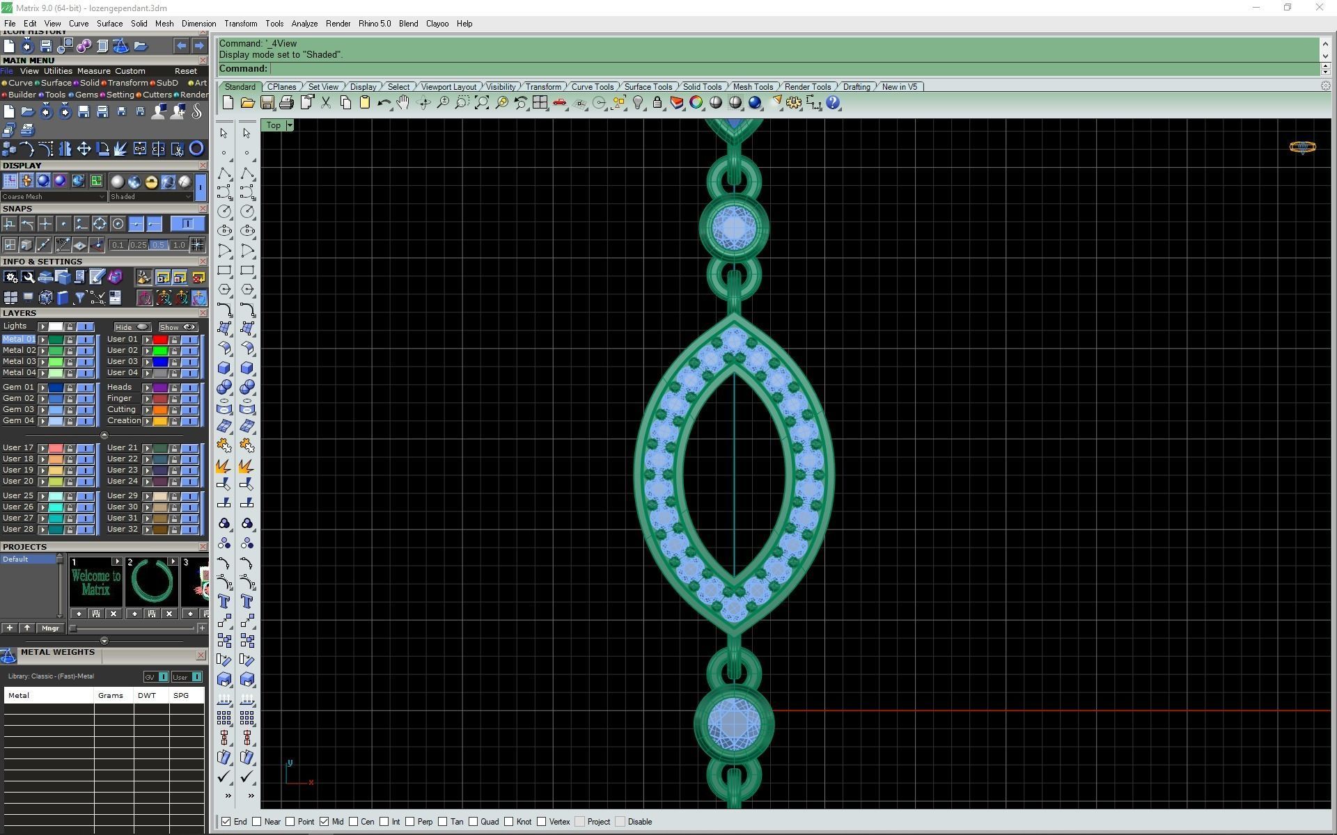Open the color wheel Object Properties icon
This screenshot has width=1337, height=835.
[696, 103]
